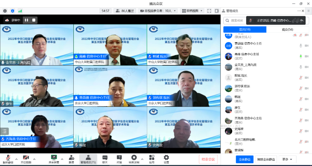Toggle the microphone for 高峰 信息中心主任

point(301,56)
